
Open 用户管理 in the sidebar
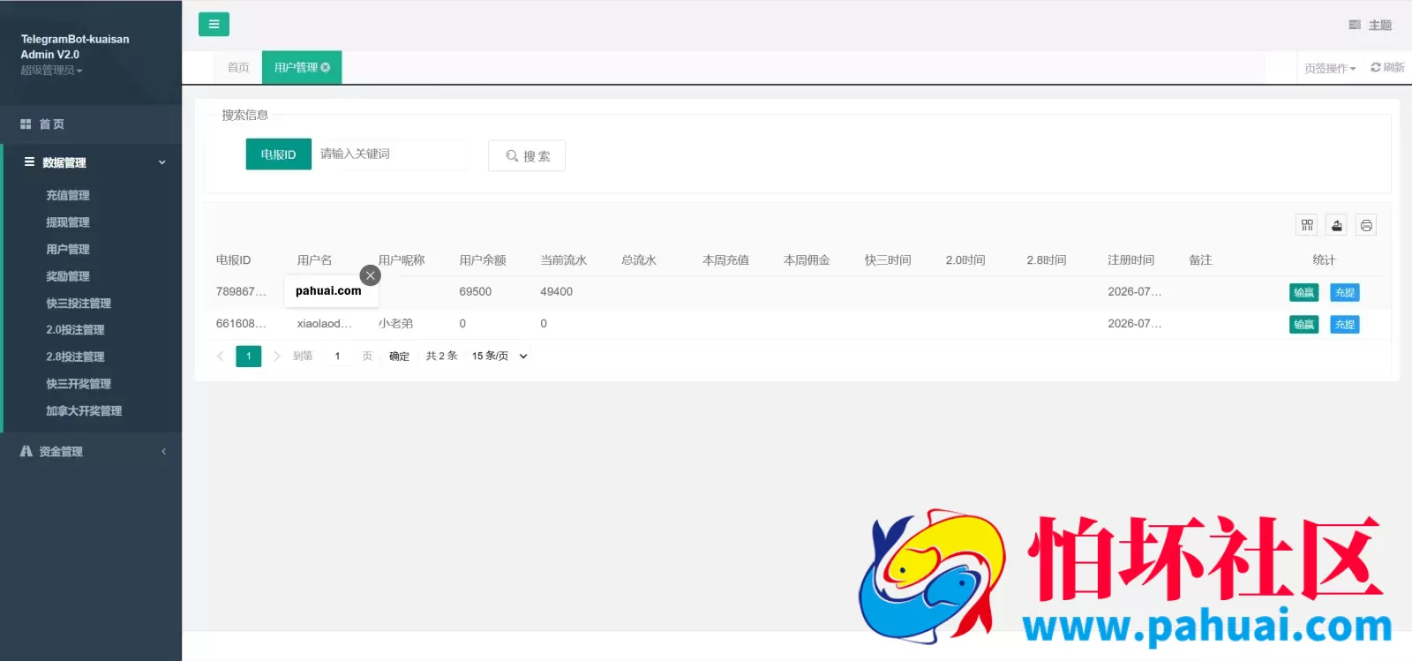point(68,249)
